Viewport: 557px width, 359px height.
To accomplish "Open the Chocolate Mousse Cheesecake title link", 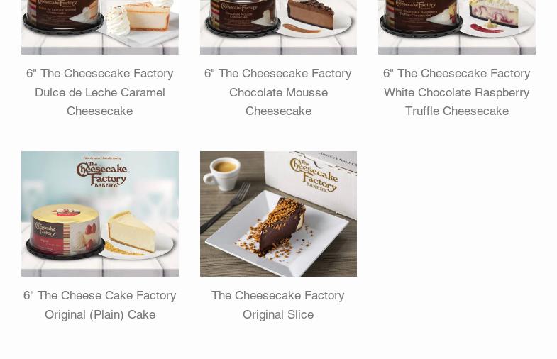I will (278, 92).
